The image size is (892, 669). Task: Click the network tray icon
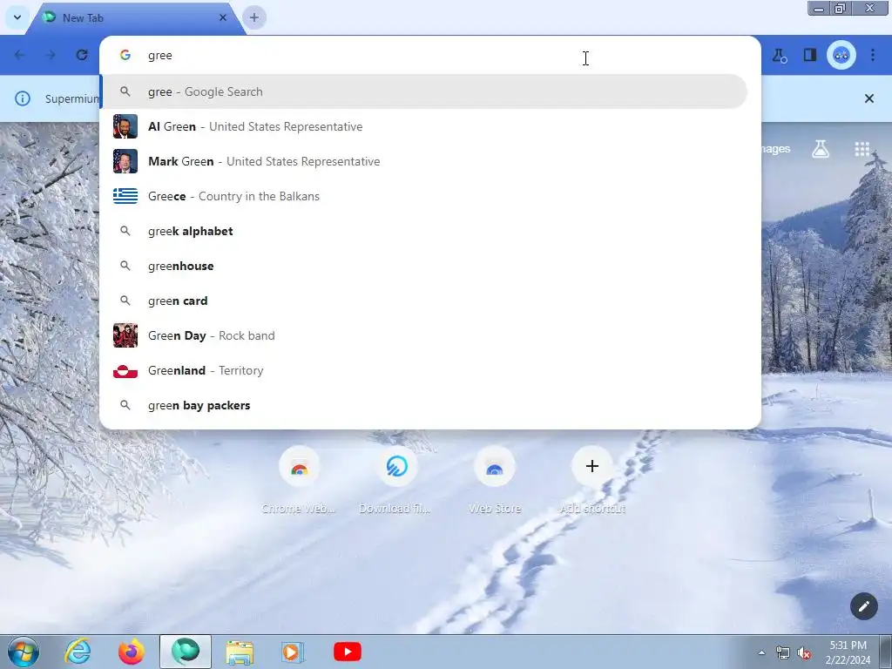coord(783,652)
